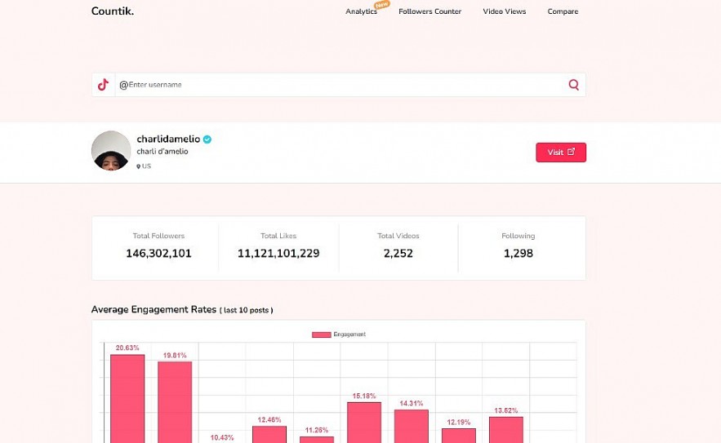721x443 pixels.
Task: Go to Followers Counter page
Action: point(429,11)
